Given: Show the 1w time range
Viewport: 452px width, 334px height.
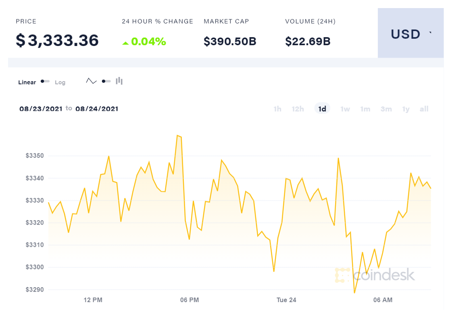Looking at the screenshot, I should click(345, 109).
